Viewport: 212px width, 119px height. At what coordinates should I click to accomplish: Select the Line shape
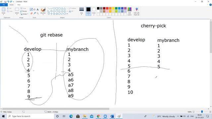coord(49,9)
